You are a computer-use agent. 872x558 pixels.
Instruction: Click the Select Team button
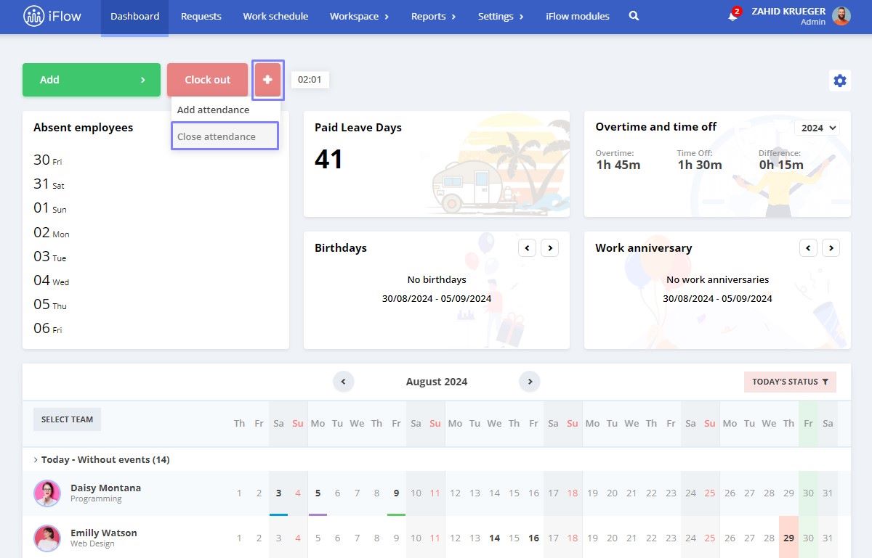pos(67,419)
